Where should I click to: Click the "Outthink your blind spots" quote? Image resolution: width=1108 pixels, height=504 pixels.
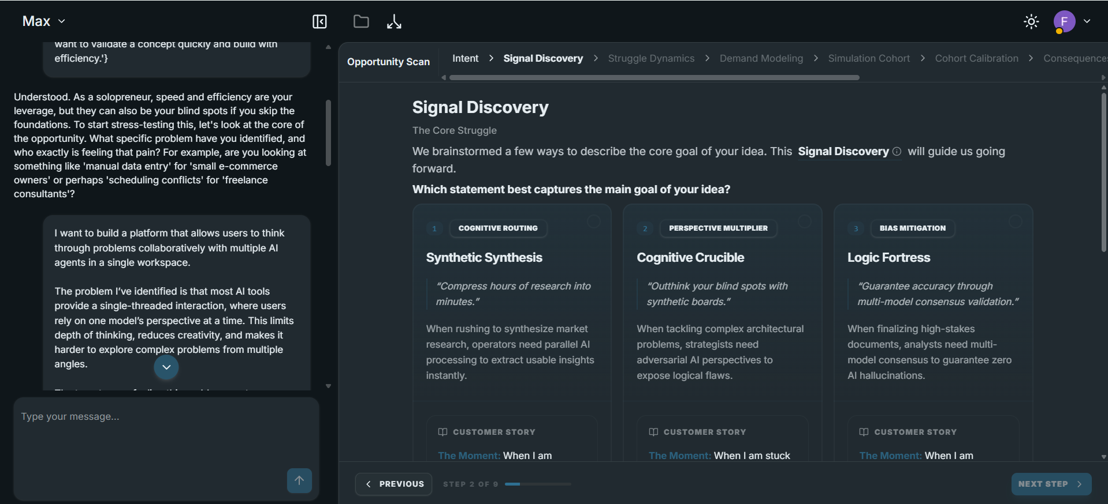pos(717,294)
